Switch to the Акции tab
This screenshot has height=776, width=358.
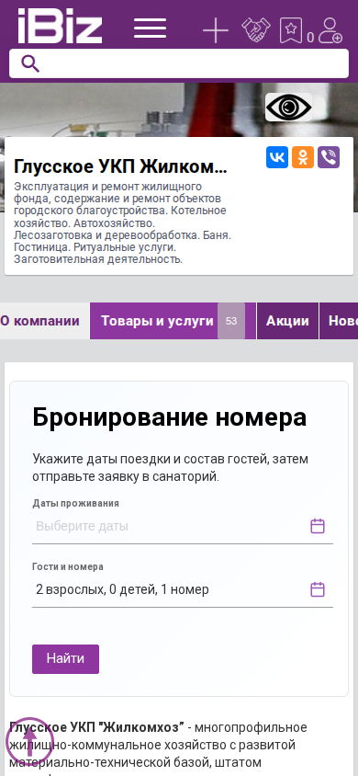[x=287, y=321]
